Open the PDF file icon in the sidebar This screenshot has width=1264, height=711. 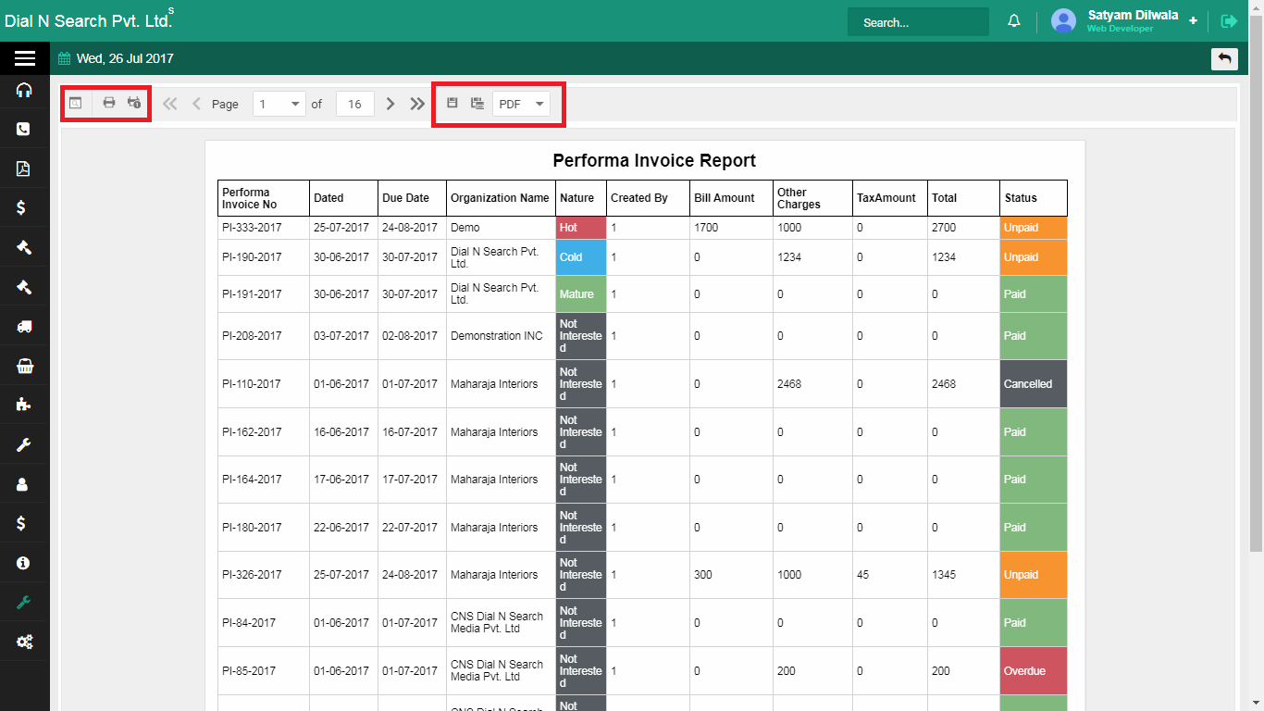coord(24,168)
